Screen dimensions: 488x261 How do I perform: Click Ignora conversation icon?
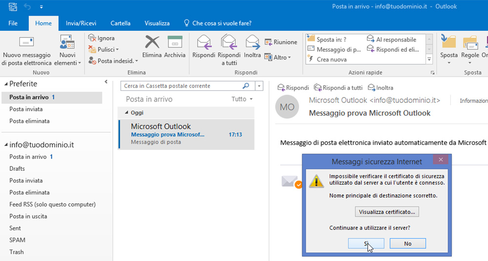pos(92,38)
